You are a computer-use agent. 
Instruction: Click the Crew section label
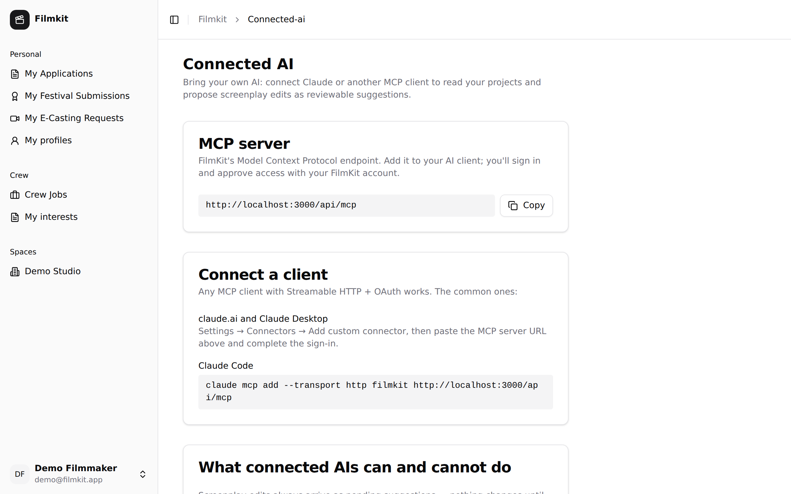pyautogui.click(x=19, y=175)
